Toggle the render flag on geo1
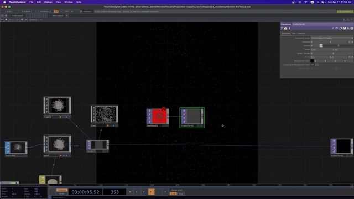This screenshot has height=199, width=354. coord(64,155)
